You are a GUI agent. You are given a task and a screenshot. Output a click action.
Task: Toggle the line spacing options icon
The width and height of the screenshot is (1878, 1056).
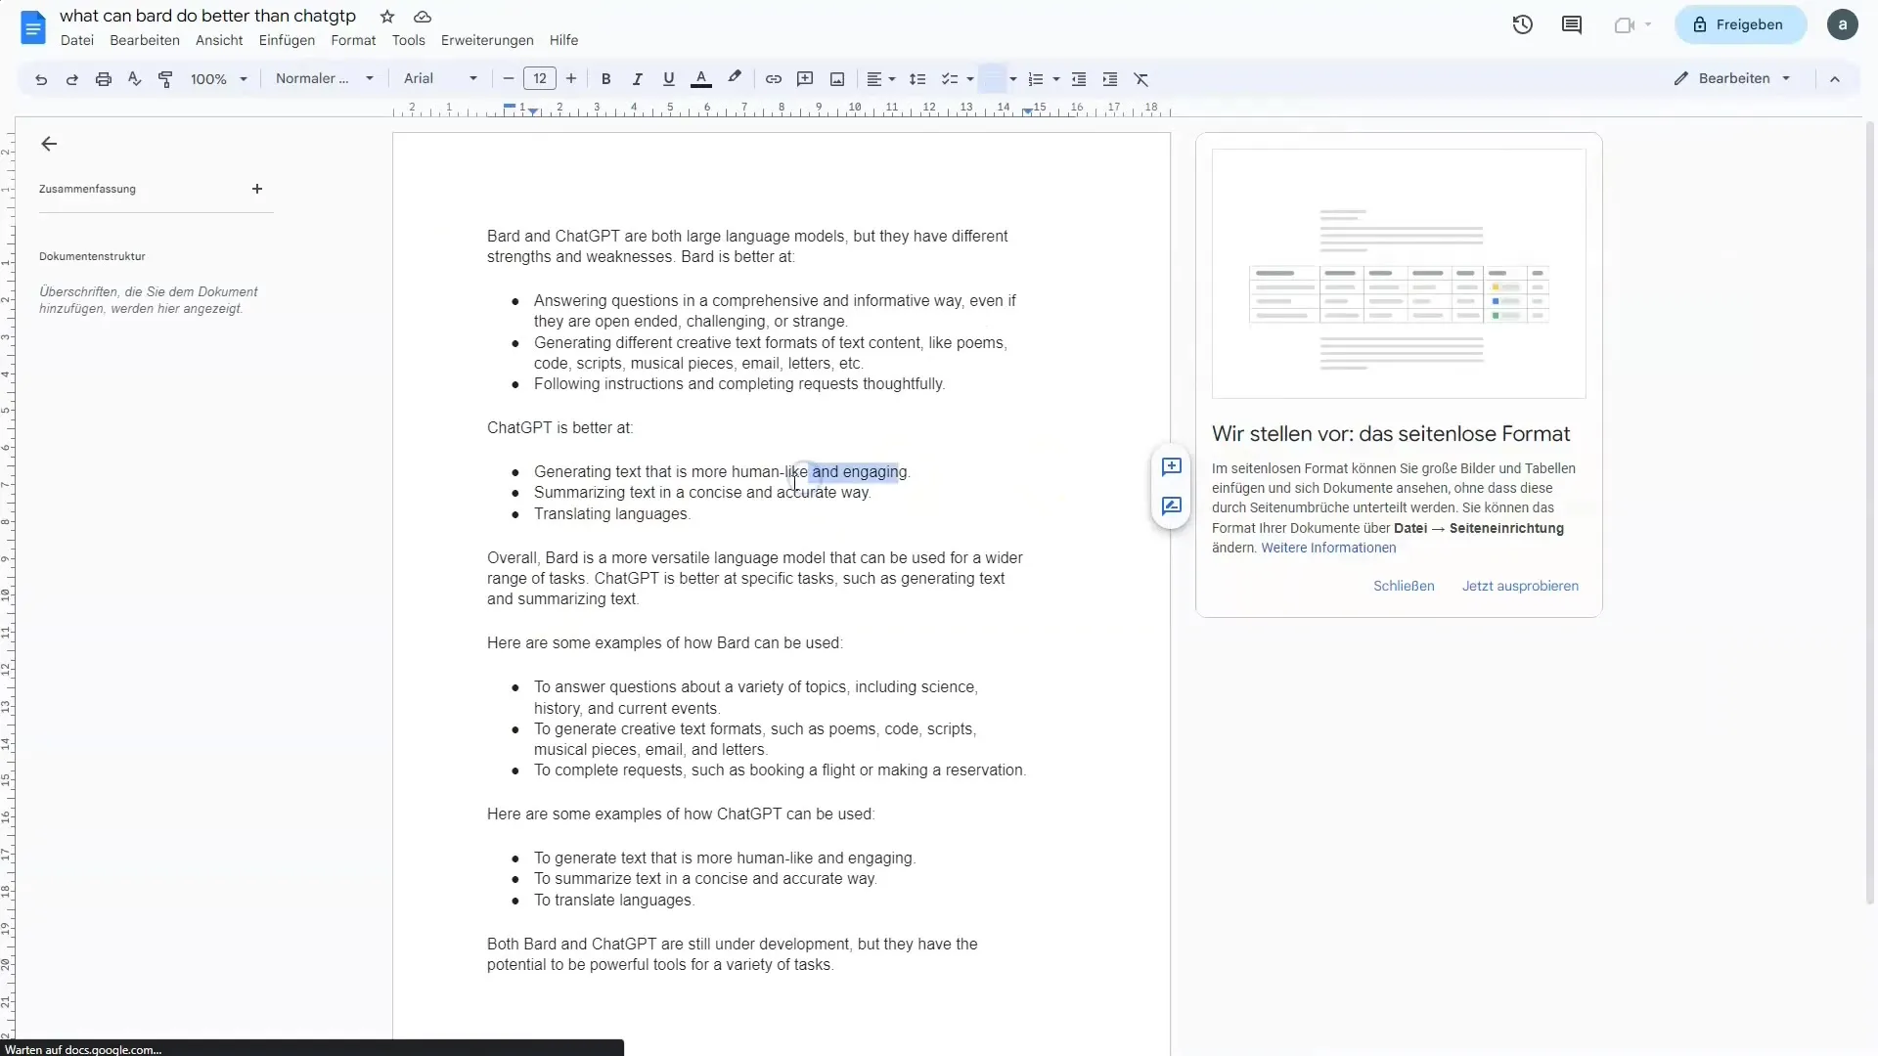click(917, 78)
